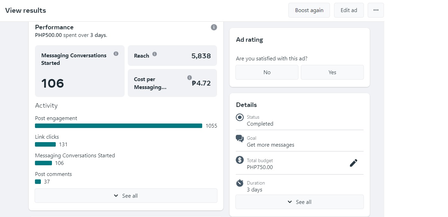Click Cost per Messaging info icon
The image size is (448, 217).
tap(189, 78)
